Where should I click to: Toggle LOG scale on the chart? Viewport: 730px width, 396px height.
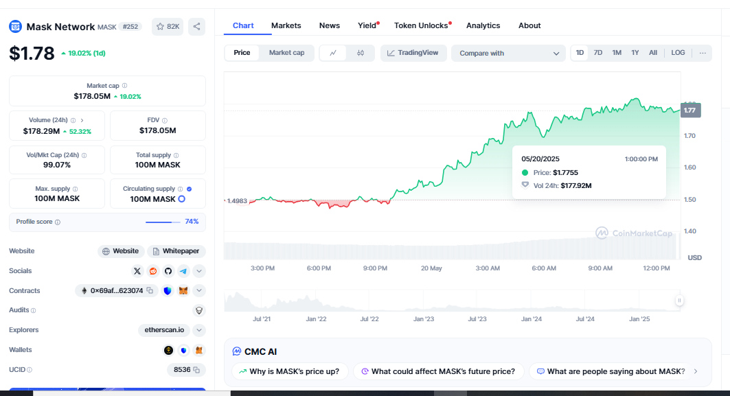tap(678, 53)
